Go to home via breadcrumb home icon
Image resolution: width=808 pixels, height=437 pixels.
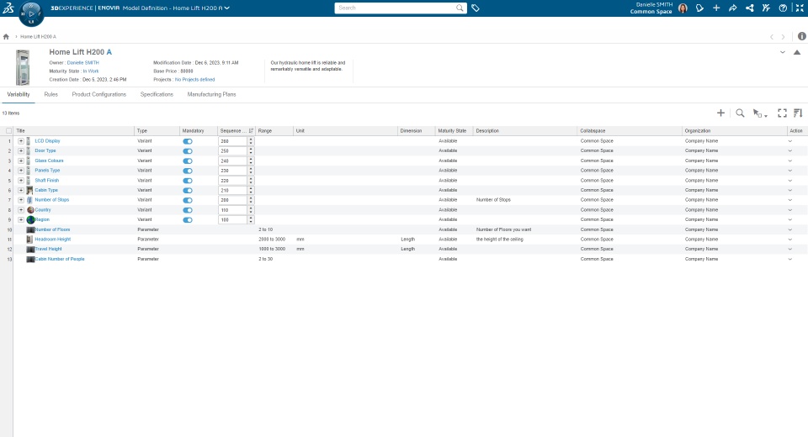click(6, 36)
